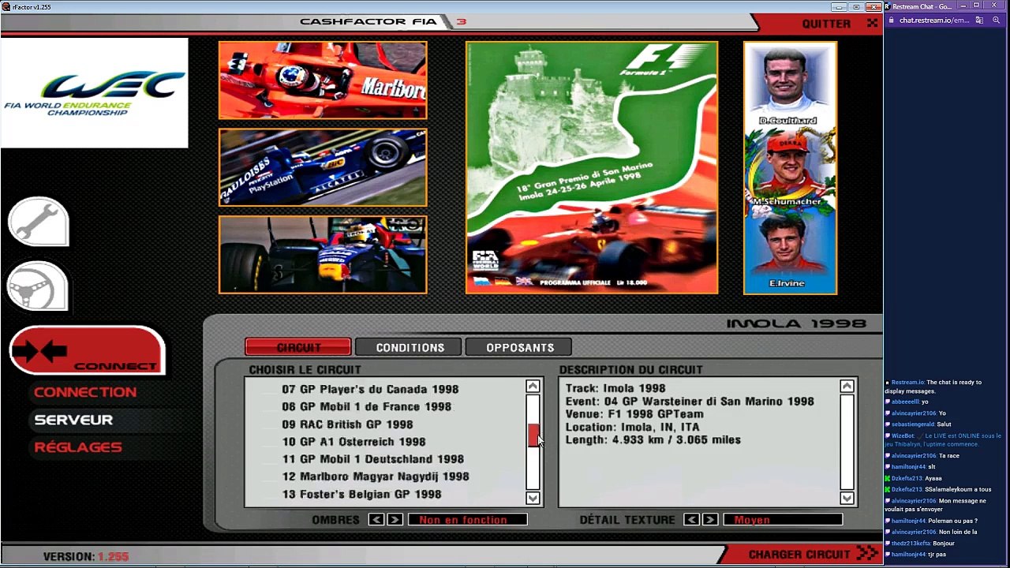Select 07 GP Player's du Canada 1998
This screenshot has height=568, width=1010.
click(370, 389)
